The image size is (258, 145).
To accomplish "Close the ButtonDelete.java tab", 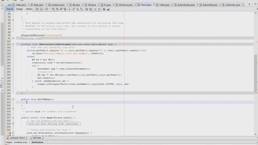I will [197, 5].
